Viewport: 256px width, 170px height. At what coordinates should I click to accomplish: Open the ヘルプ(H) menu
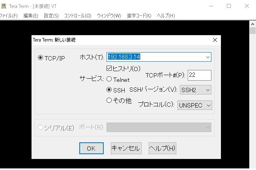(166, 16)
